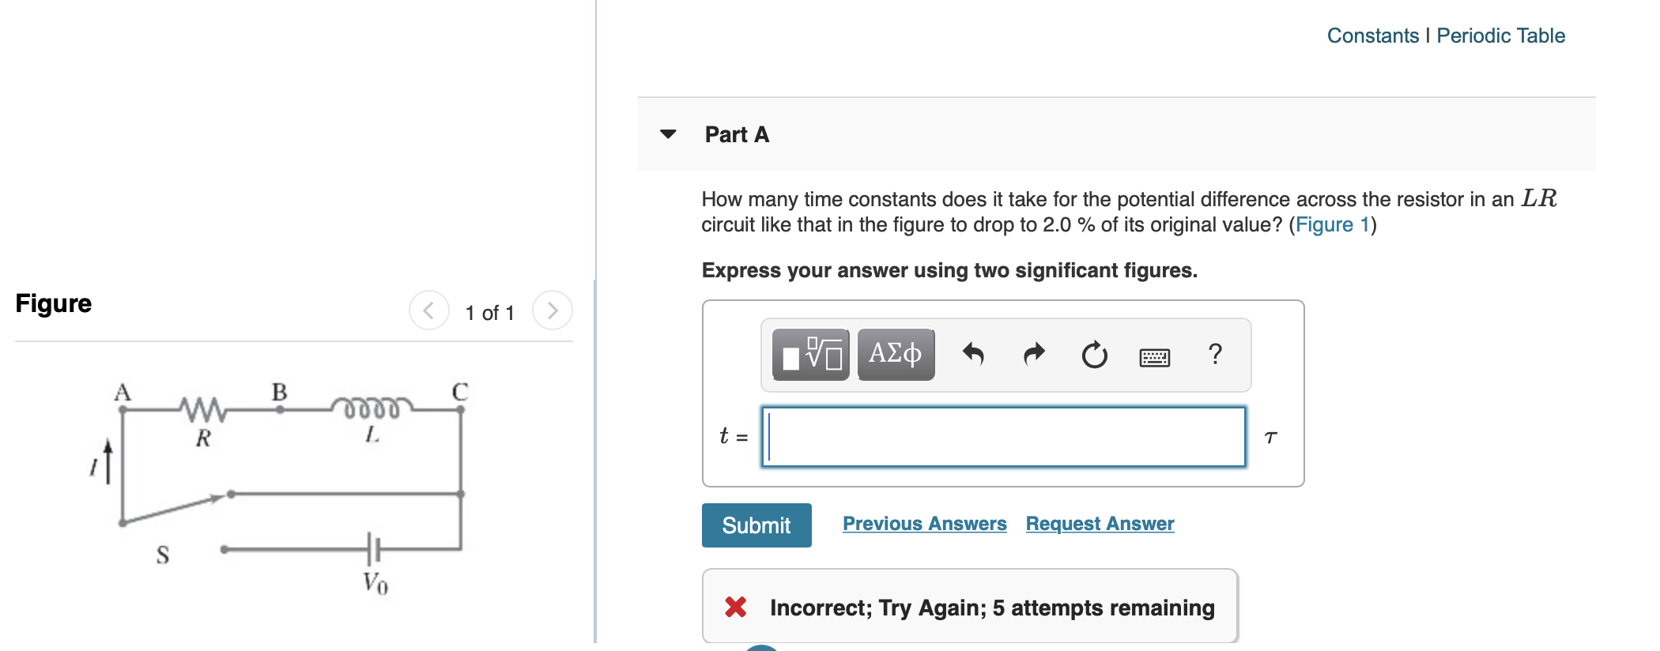Reset the answer with the circular reset icon
The image size is (1660, 651).
click(1093, 355)
